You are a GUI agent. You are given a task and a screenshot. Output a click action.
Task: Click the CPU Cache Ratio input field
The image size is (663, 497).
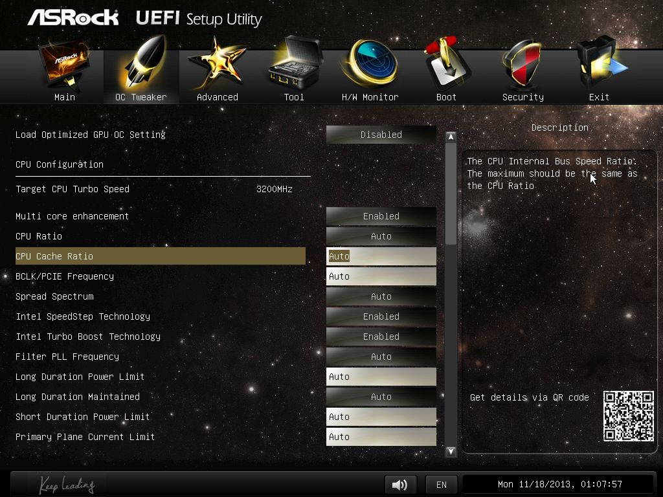click(381, 256)
